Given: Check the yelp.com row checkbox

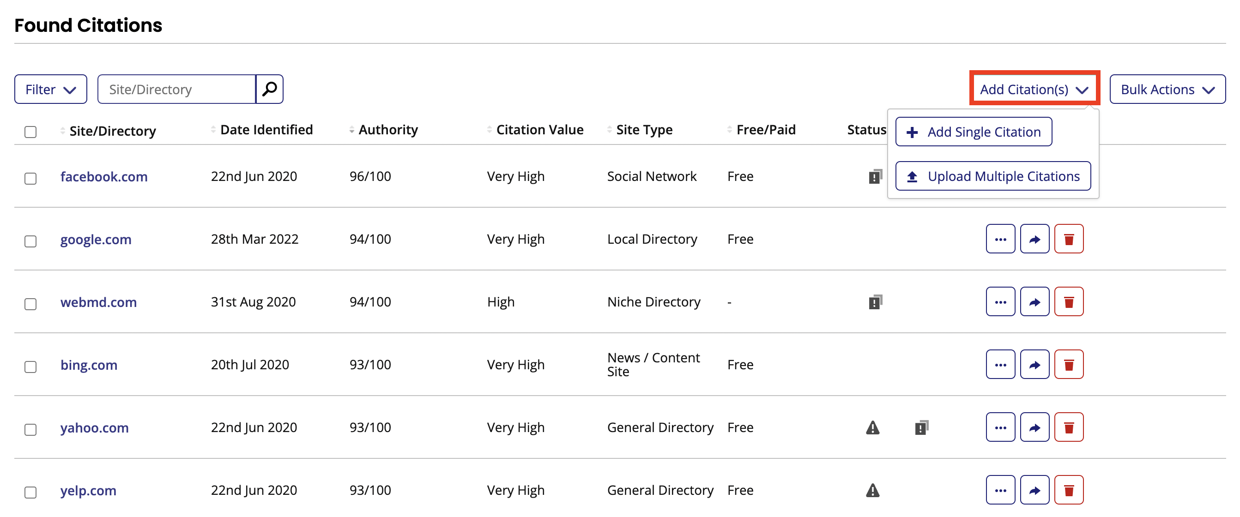Looking at the screenshot, I should pyautogui.click(x=30, y=493).
